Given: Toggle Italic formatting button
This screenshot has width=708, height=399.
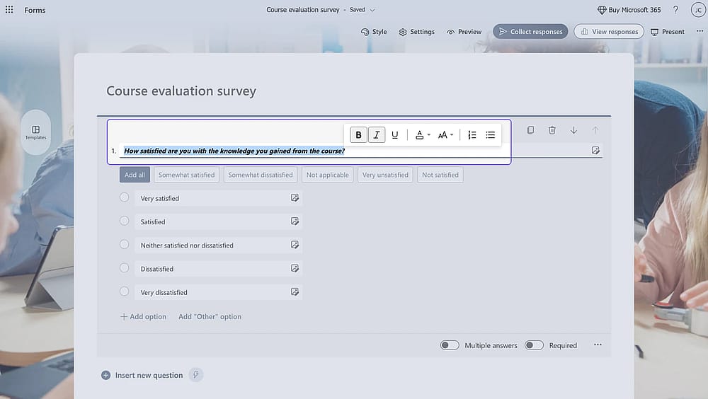Looking at the screenshot, I should tap(377, 134).
